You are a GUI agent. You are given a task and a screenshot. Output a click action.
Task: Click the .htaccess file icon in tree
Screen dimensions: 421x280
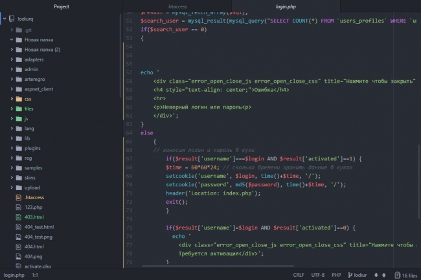pos(19,197)
